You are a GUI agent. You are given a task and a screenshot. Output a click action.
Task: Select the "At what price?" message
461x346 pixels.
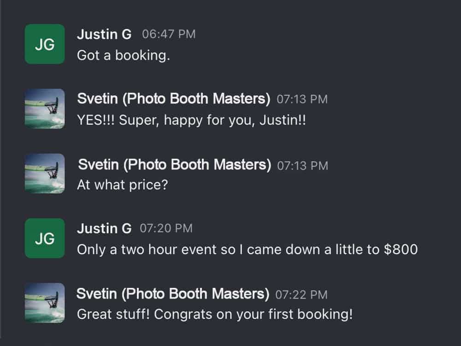click(122, 185)
